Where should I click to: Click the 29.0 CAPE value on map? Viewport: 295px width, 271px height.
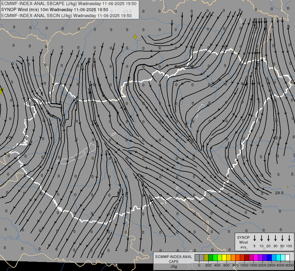click(x=279, y=193)
